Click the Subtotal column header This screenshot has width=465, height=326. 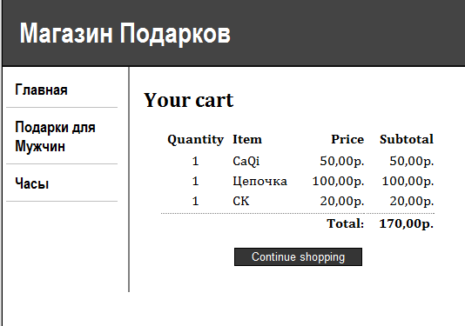tap(407, 139)
